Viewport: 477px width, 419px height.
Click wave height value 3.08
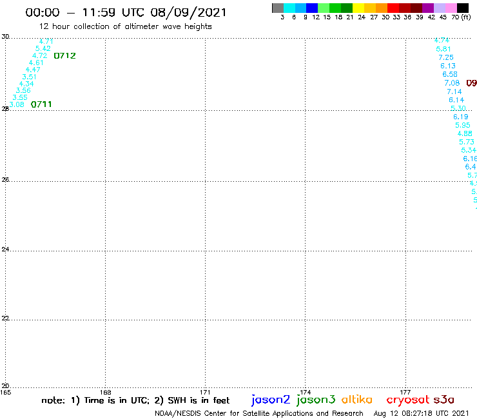[17, 104]
